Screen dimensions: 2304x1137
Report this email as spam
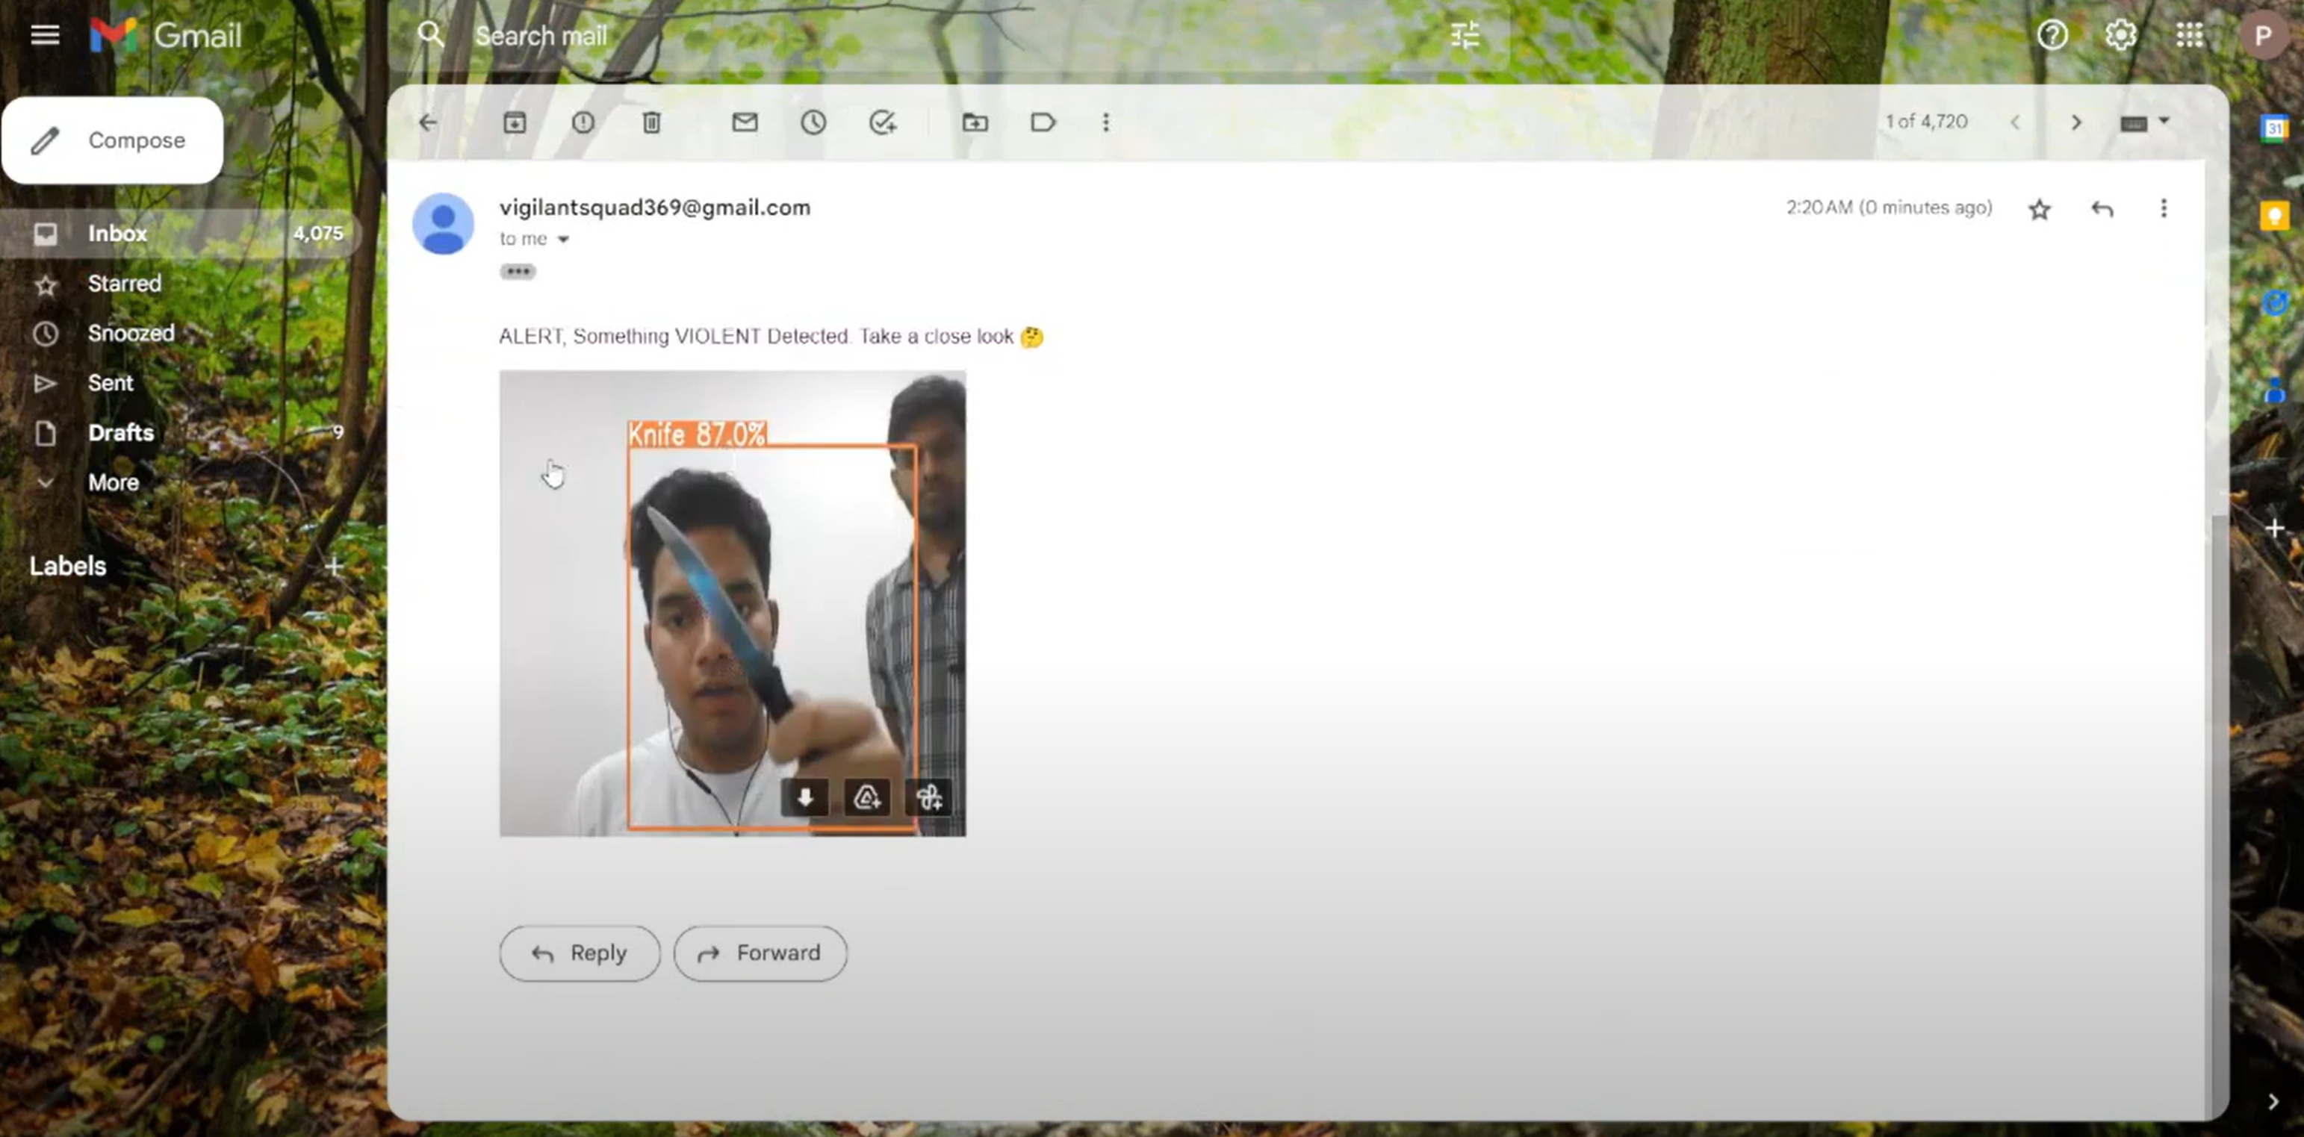pos(583,122)
